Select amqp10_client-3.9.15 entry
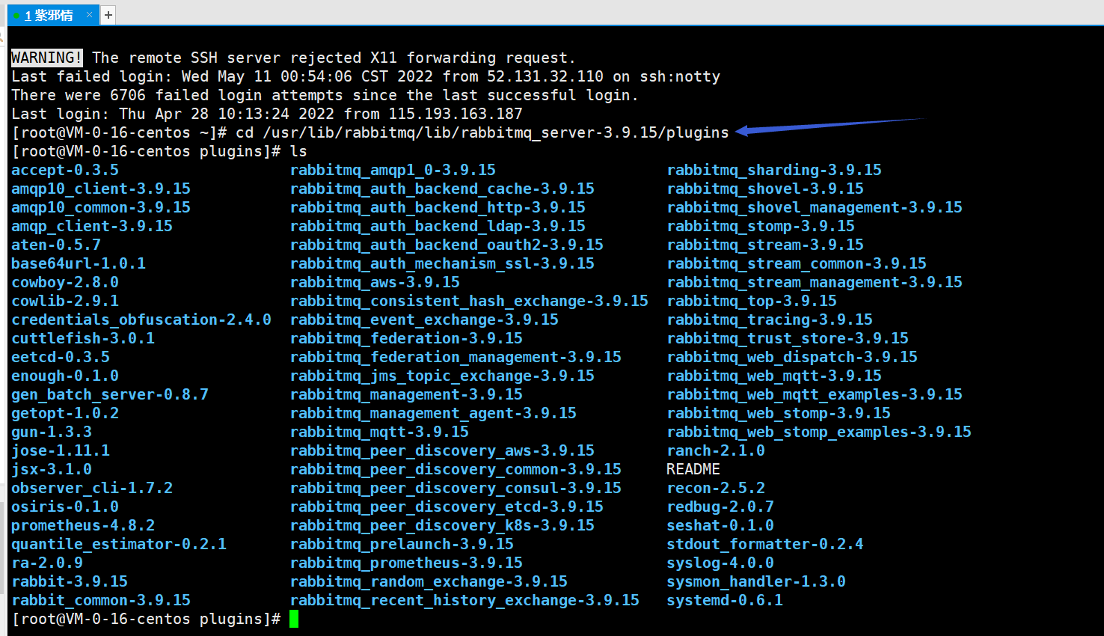 101,189
